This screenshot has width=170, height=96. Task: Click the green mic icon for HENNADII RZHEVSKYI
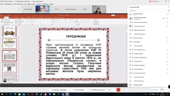point(167,18)
